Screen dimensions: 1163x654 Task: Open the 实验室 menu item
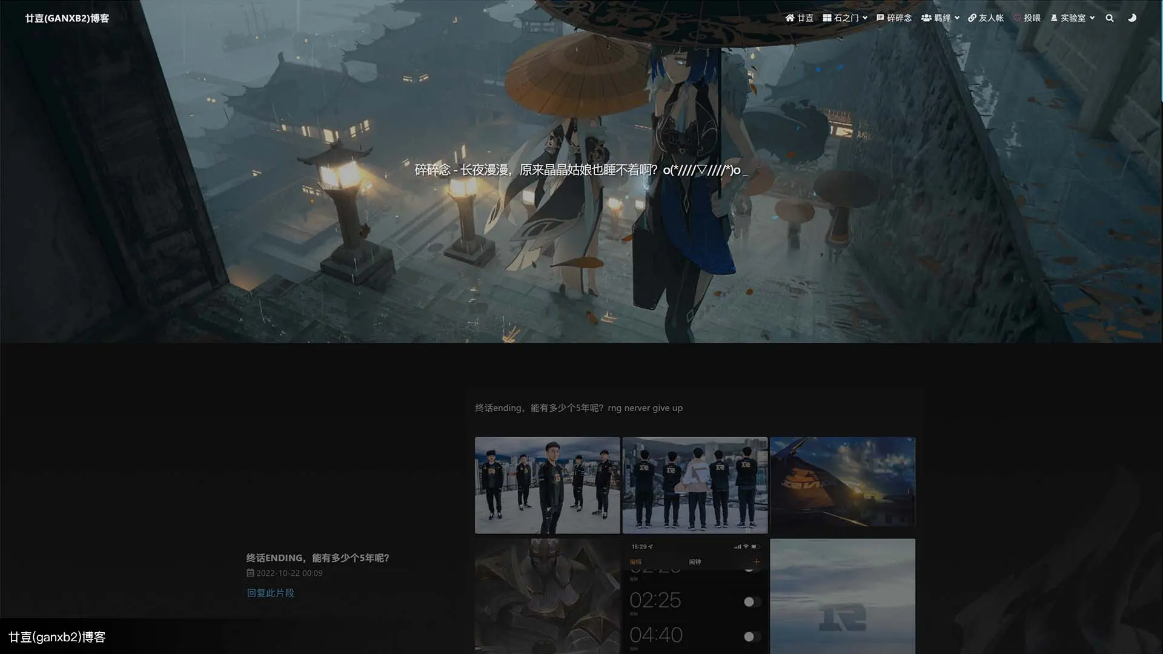tap(1073, 18)
